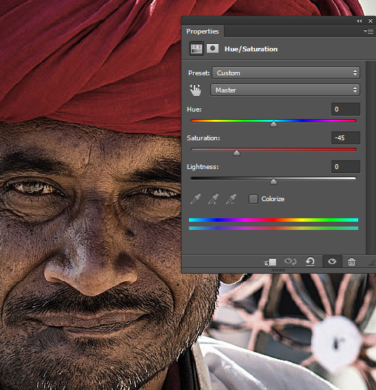Click the Hue/Saturation adjustment icon
The image size is (376, 390).
(196, 49)
